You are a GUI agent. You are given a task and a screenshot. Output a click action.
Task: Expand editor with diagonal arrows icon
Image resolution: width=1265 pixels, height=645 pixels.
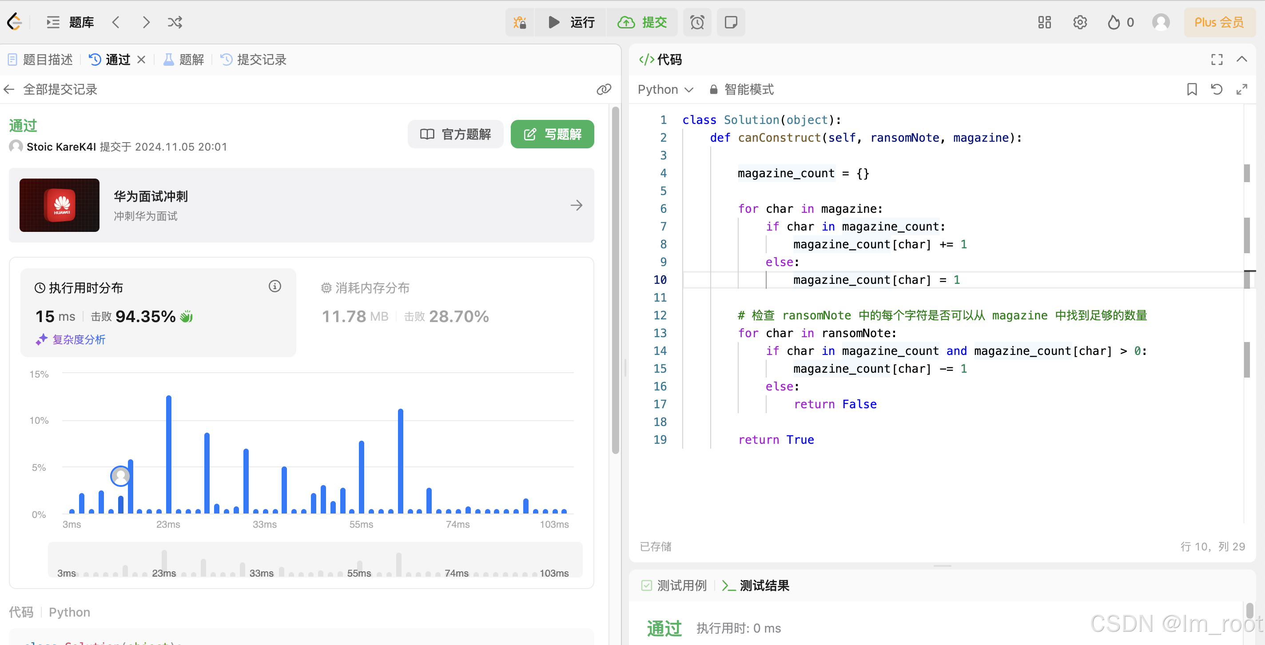click(x=1241, y=89)
